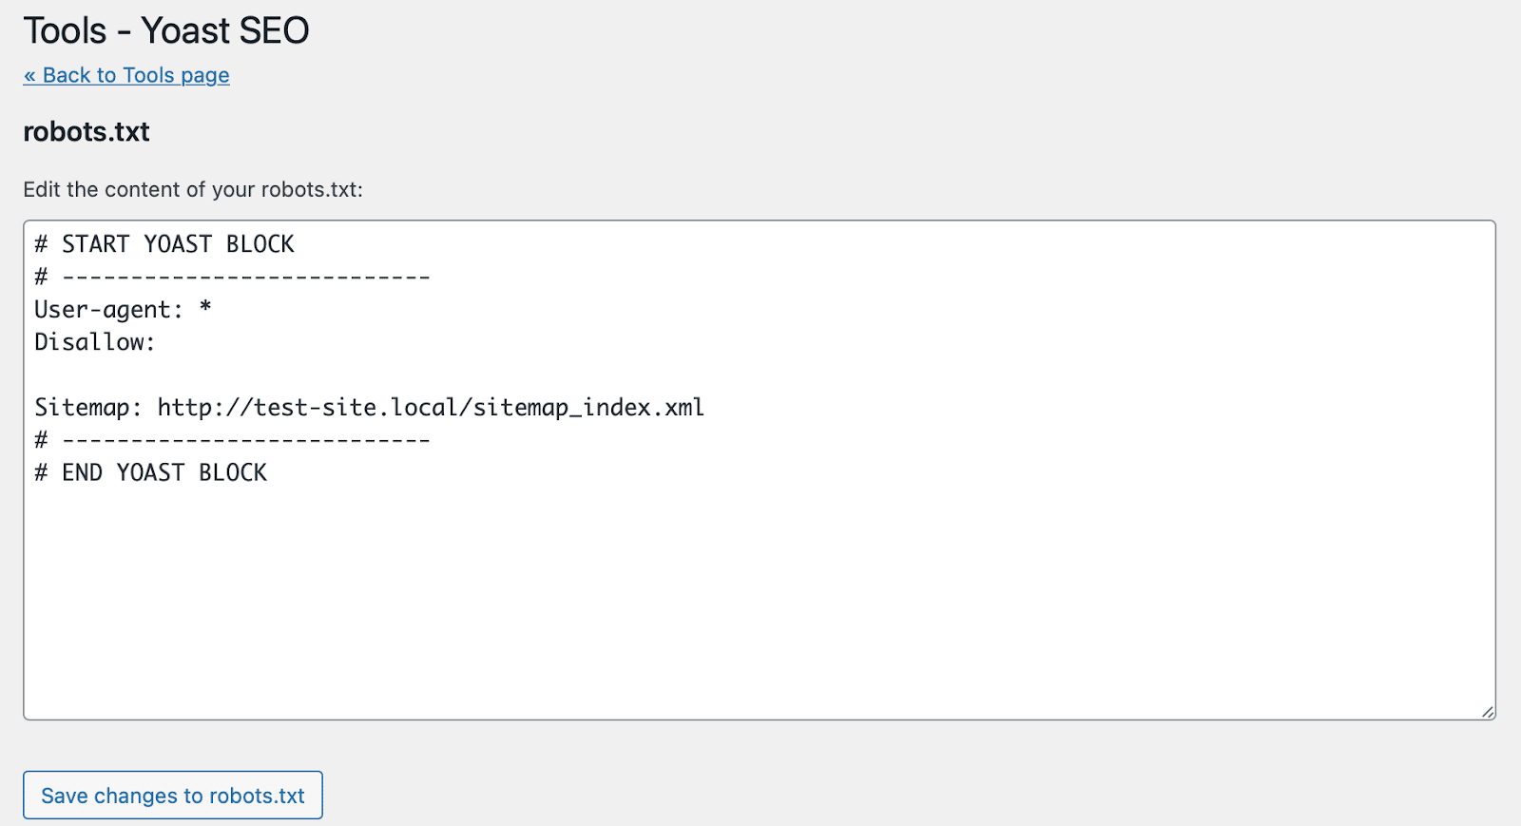Click the START YOAST BLOCK comment line
This screenshot has height=826, width=1521.
click(164, 243)
